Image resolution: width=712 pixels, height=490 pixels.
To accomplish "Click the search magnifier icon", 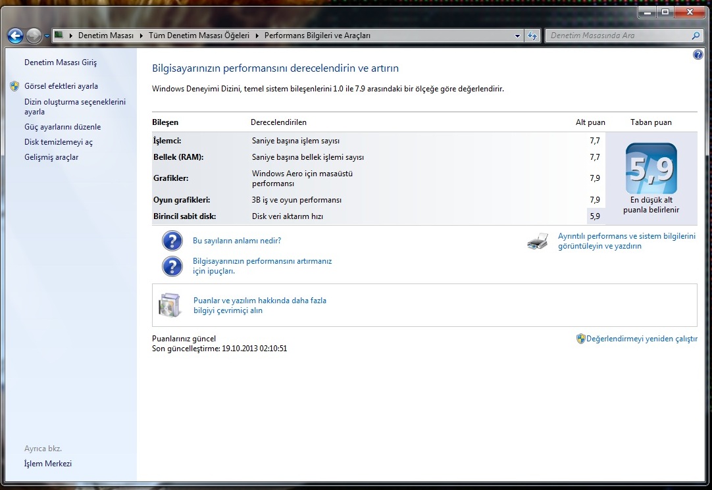I will point(696,36).
